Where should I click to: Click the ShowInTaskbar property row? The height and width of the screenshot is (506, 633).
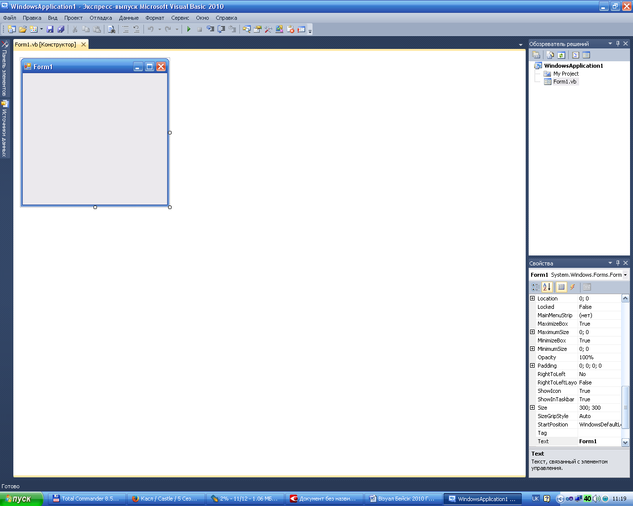[x=575, y=399]
